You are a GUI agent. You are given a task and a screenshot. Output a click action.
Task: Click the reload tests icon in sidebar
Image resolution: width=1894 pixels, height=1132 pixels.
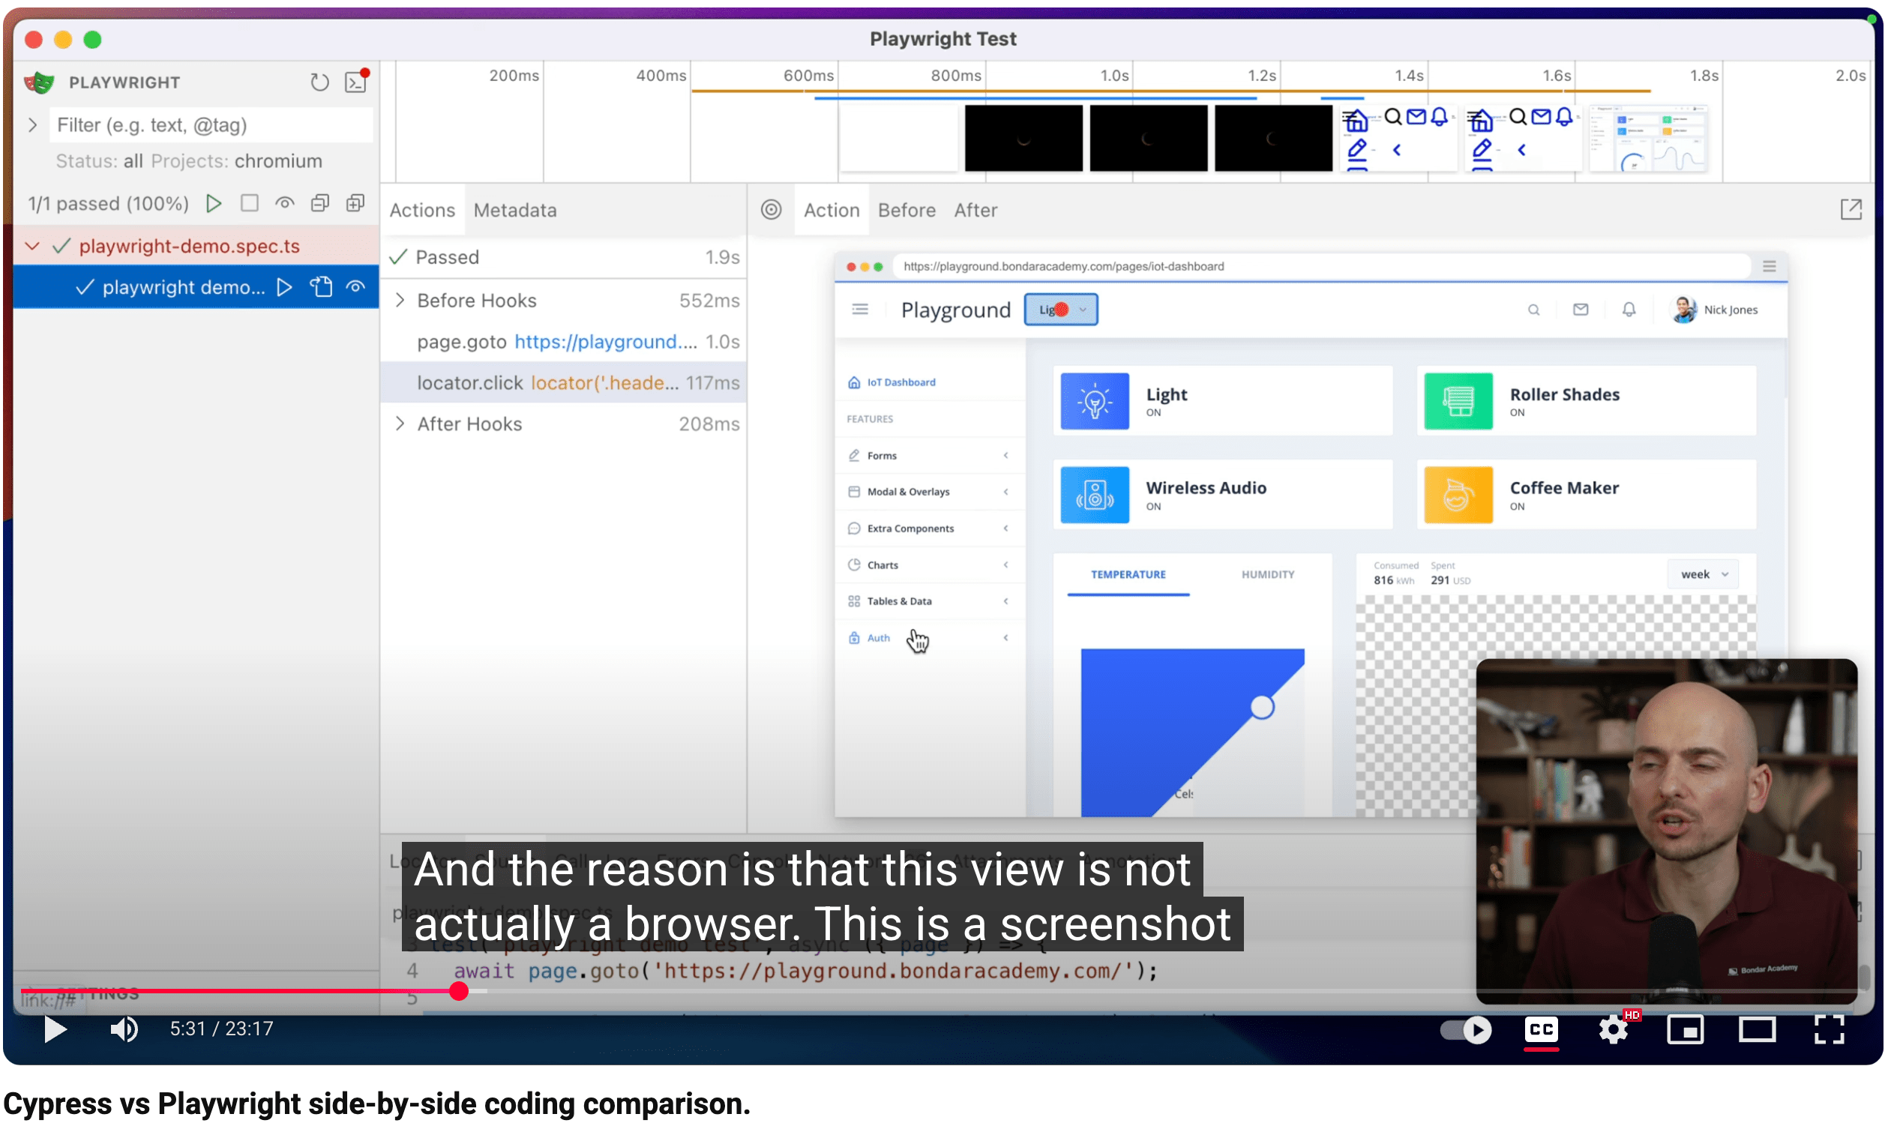coord(319,82)
